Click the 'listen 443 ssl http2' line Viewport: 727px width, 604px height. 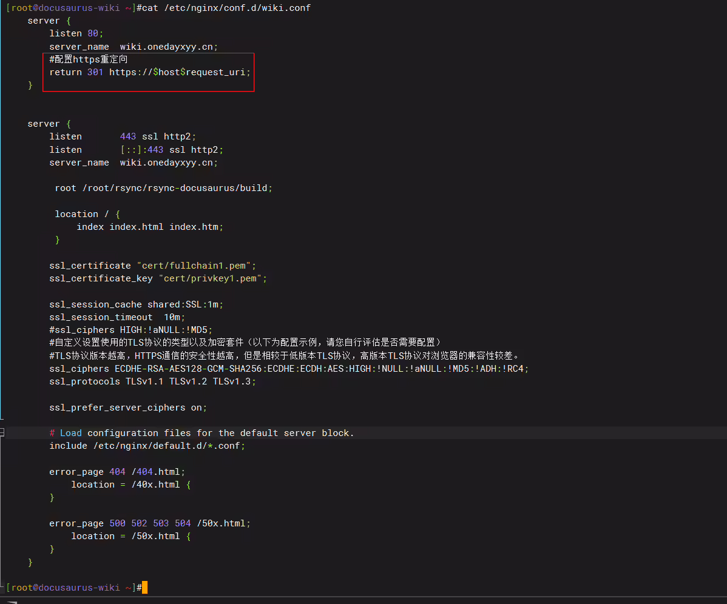pos(123,136)
